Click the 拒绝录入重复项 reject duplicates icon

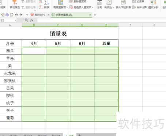click(x=71, y=7)
